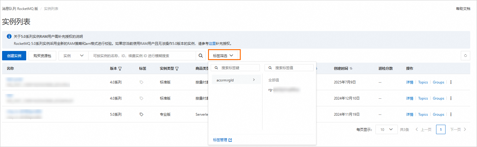Click the search magnifier button
The height and width of the screenshot is (147, 477).
tap(201, 56)
